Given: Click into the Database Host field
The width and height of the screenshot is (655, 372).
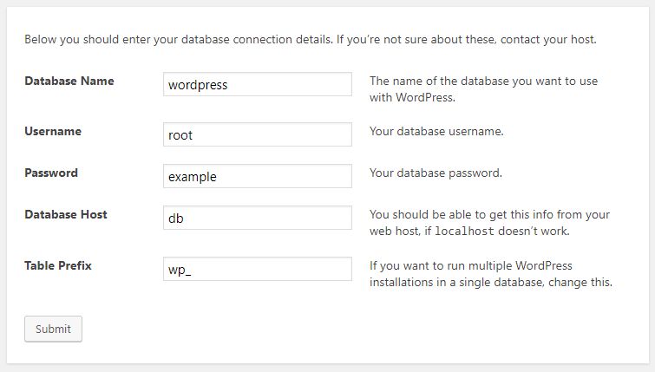Looking at the screenshot, I should click(x=257, y=218).
